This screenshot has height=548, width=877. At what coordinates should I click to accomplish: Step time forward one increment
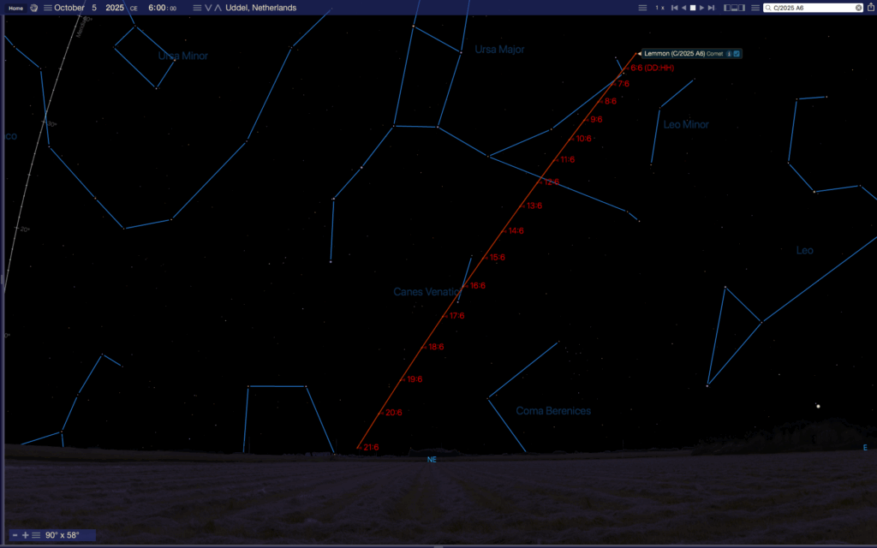pos(712,8)
